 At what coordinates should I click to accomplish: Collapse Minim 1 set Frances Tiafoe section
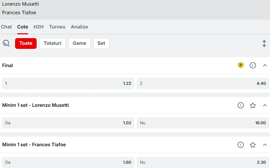point(265,145)
